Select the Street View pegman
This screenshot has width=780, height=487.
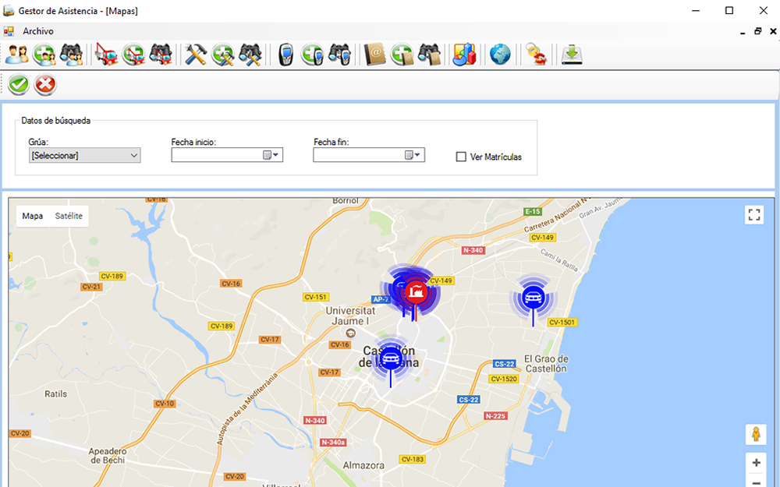point(756,434)
